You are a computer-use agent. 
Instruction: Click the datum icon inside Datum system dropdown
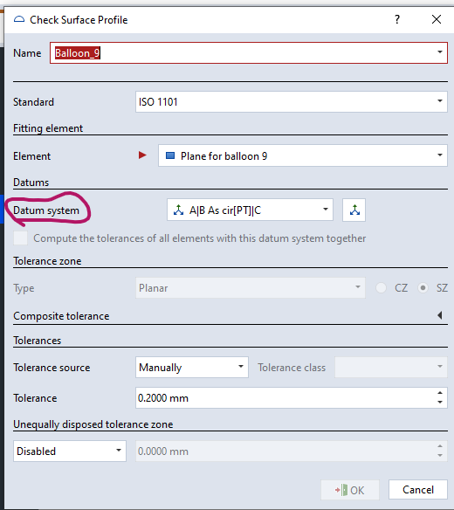(178, 210)
